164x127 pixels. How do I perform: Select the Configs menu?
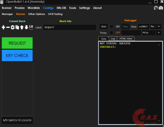click(x=48, y=8)
